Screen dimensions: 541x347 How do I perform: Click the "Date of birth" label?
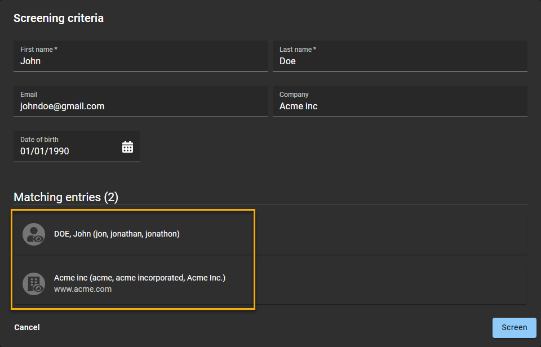[39, 140]
